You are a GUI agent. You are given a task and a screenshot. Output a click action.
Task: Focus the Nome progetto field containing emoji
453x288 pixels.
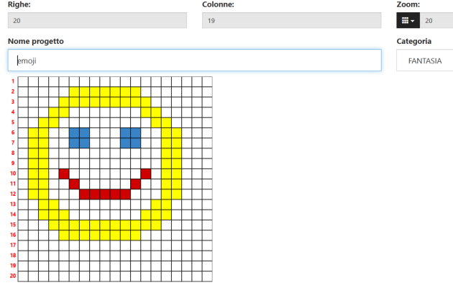[x=194, y=60]
